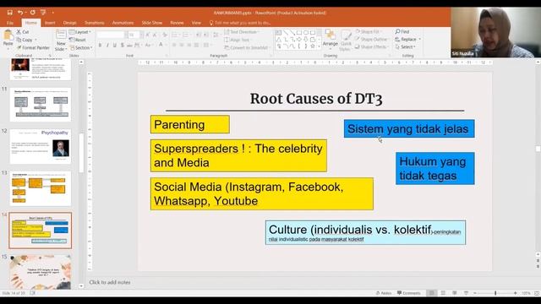Click the zoom slider handle

point(495,293)
